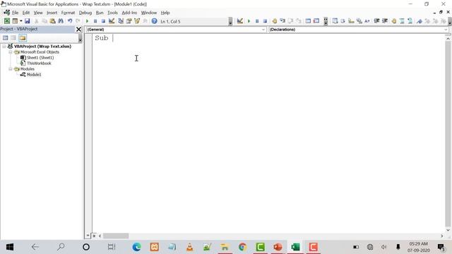Open the Windows Start menu
The image size is (452, 254).
pos(10,247)
